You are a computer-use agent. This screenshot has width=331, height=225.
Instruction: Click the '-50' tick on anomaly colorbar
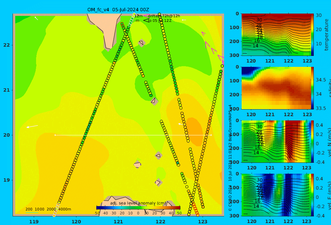click(x=97, y=213)
